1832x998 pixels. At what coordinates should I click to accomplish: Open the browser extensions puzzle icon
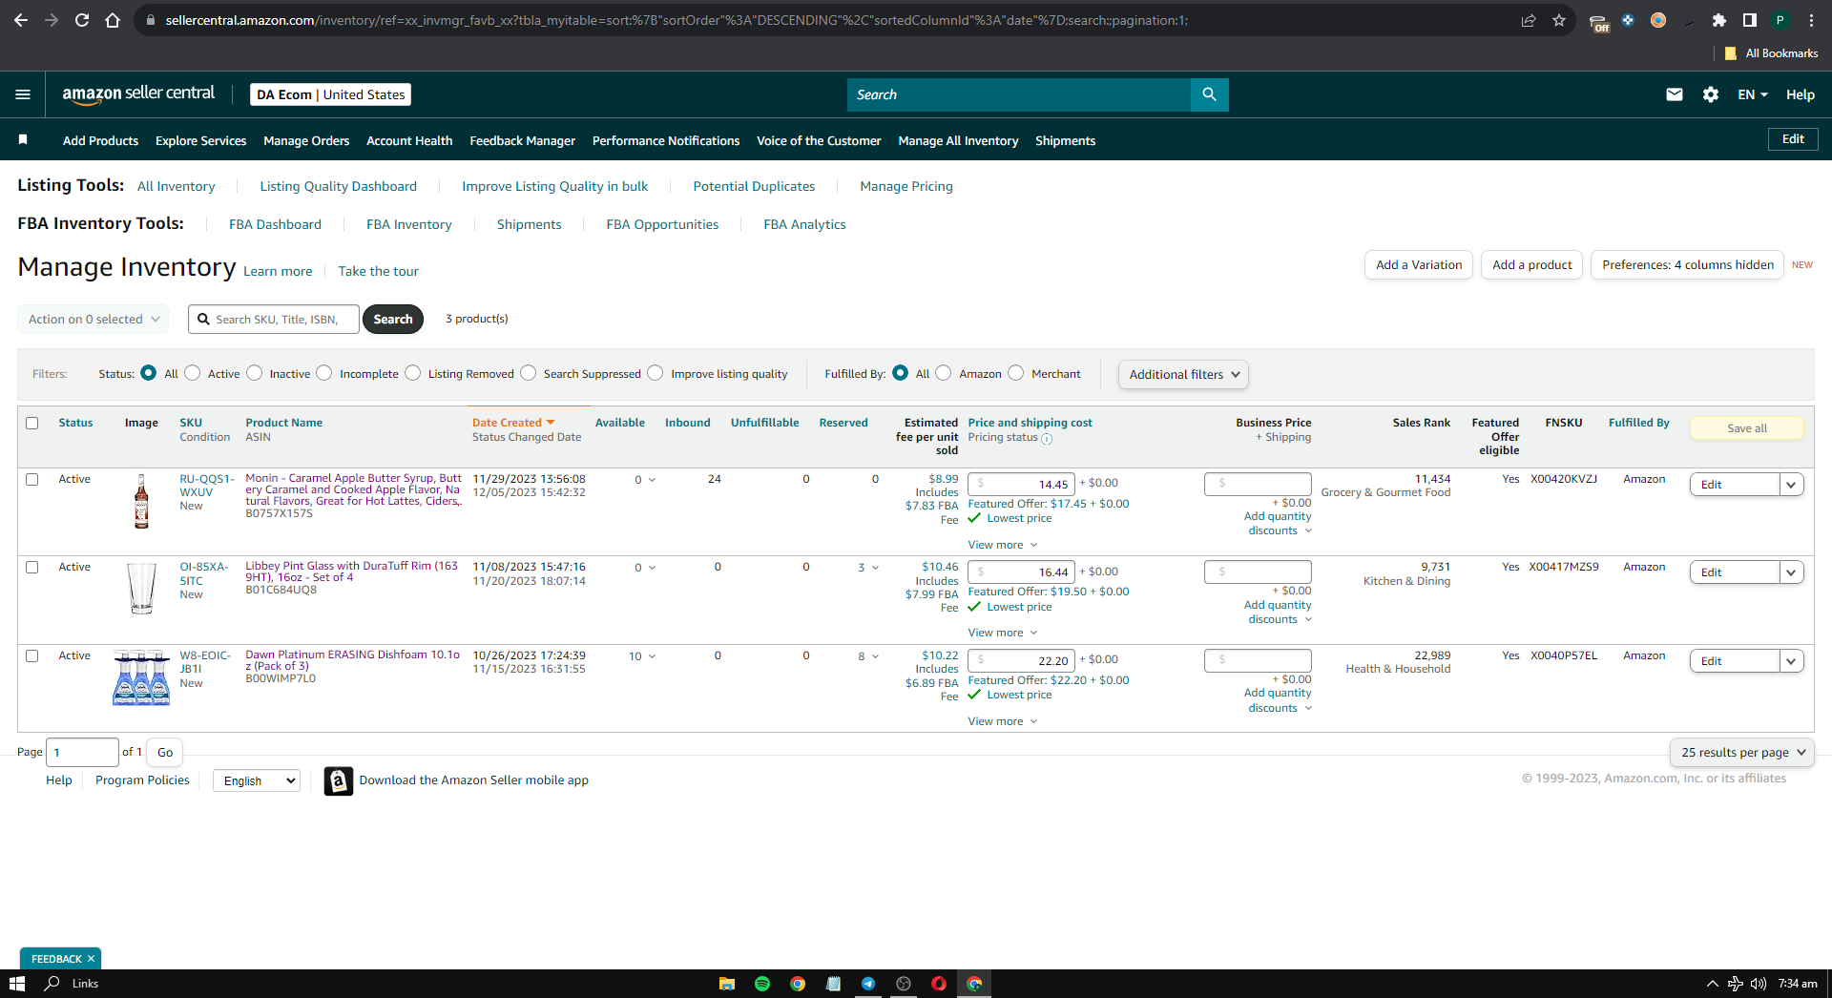tap(1719, 20)
